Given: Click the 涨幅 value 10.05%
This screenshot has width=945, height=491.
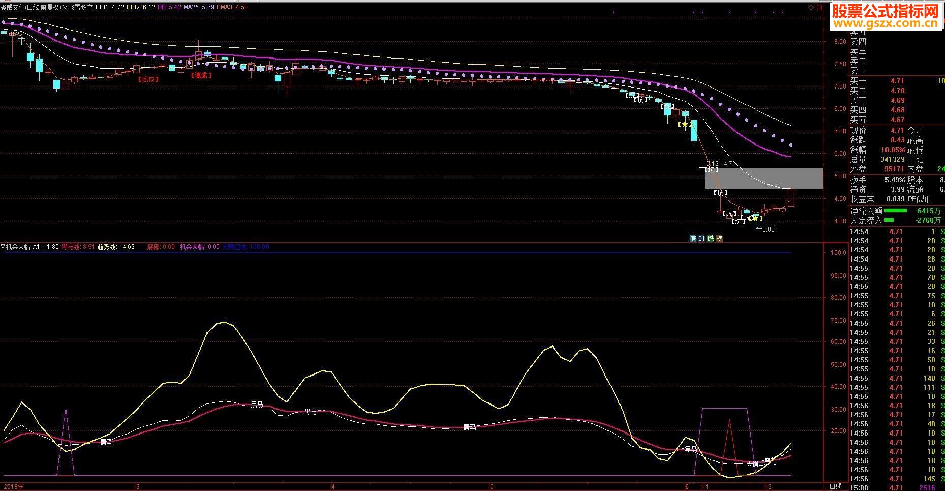Looking at the screenshot, I should [x=893, y=150].
